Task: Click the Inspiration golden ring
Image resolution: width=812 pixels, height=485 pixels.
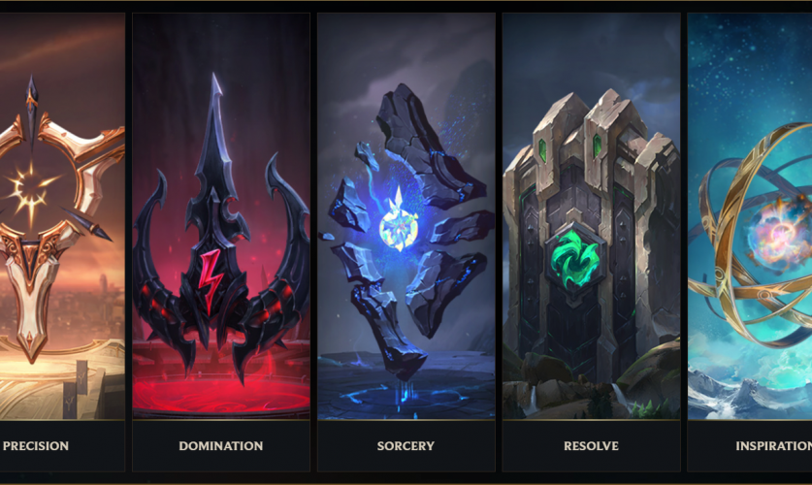Action: 756,233
